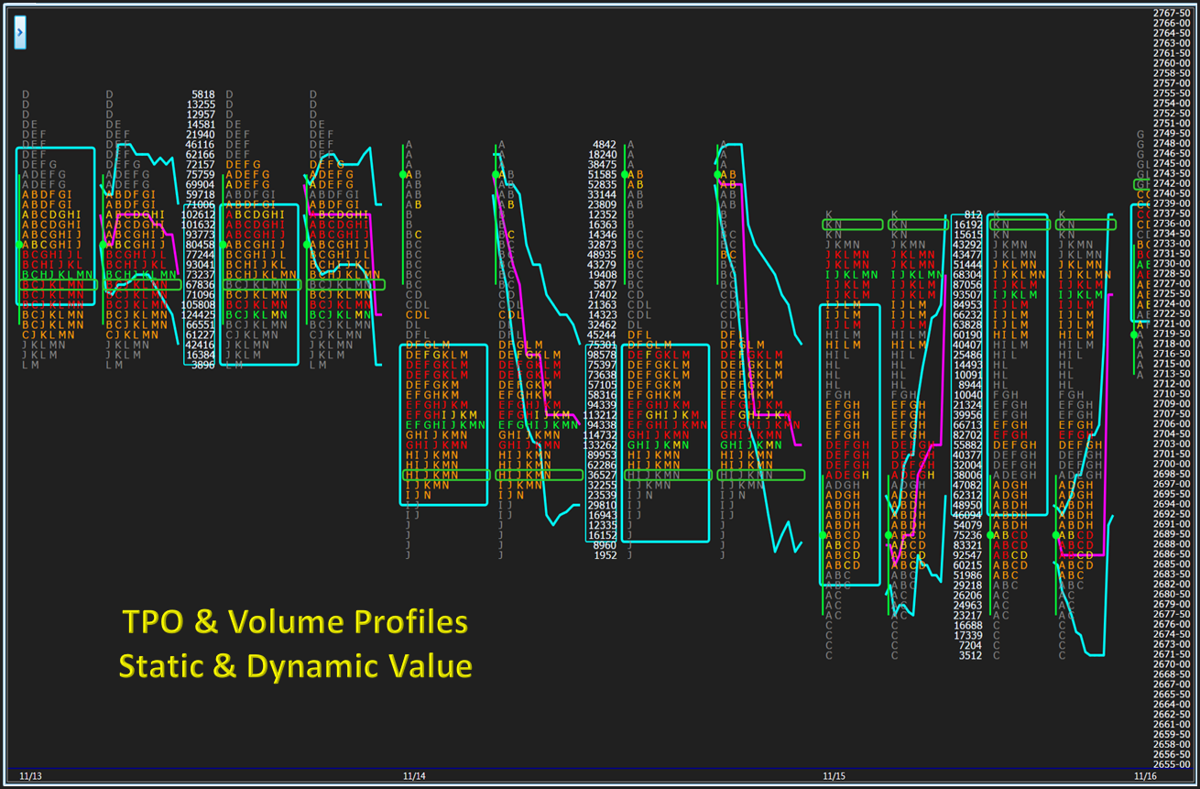
Task: Select volume value 92547
Action: point(967,554)
